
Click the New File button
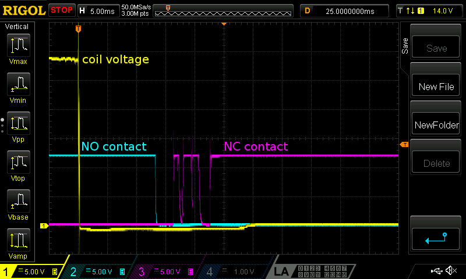(436, 85)
